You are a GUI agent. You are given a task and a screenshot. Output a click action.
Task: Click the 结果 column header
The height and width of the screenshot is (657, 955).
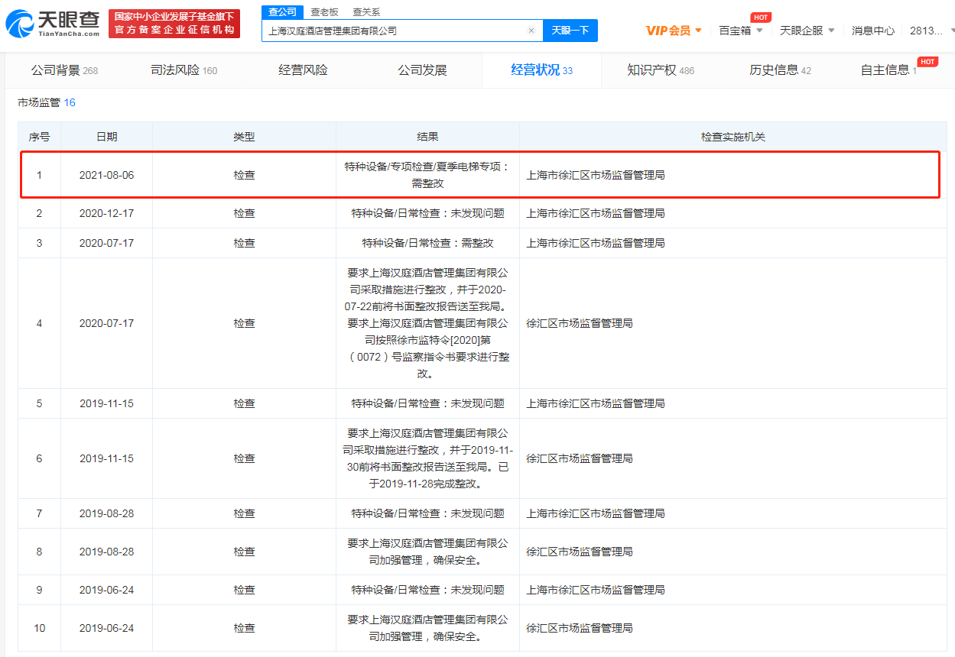click(427, 137)
